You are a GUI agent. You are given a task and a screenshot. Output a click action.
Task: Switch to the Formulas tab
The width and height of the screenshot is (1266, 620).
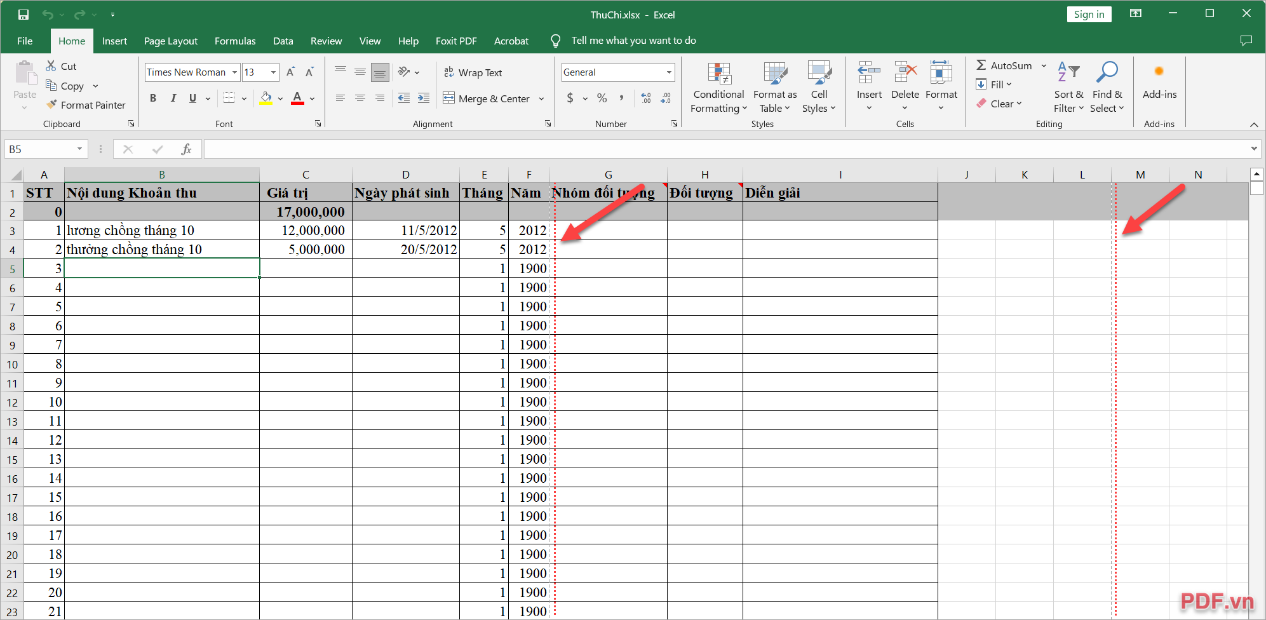(x=235, y=41)
